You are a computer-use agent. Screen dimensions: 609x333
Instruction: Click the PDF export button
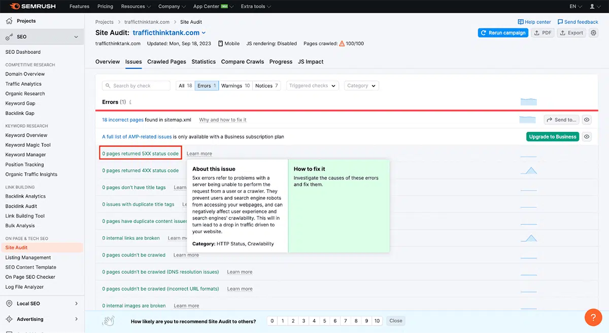543,32
